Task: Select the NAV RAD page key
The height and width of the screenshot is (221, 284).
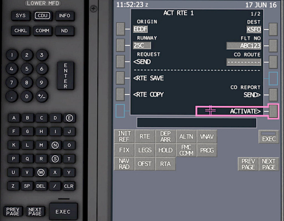Action: coord(124,164)
